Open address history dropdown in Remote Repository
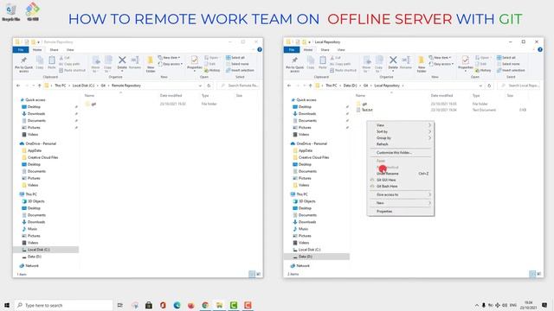The image size is (554, 311). [x=200, y=86]
